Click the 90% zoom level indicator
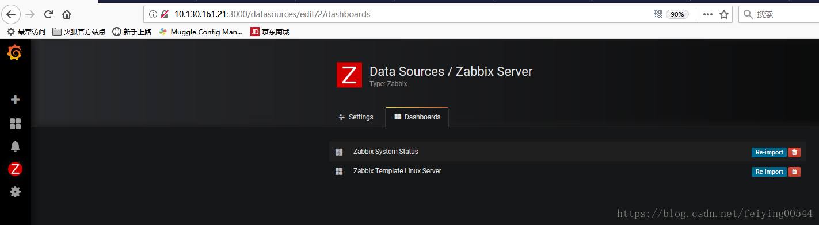This screenshot has height=225, width=819. pos(677,14)
